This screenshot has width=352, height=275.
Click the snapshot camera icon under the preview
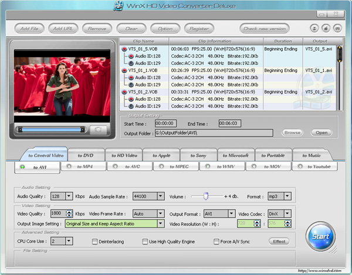[x=99, y=129]
